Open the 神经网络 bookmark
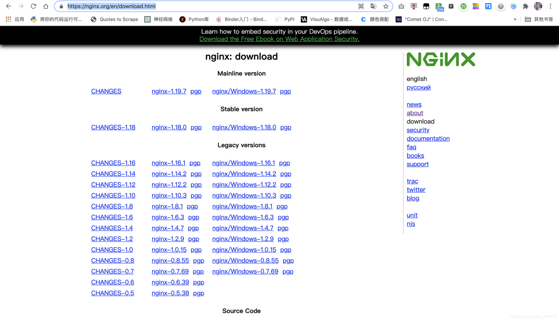This screenshot has height=320, width=559. coord(159,19)
